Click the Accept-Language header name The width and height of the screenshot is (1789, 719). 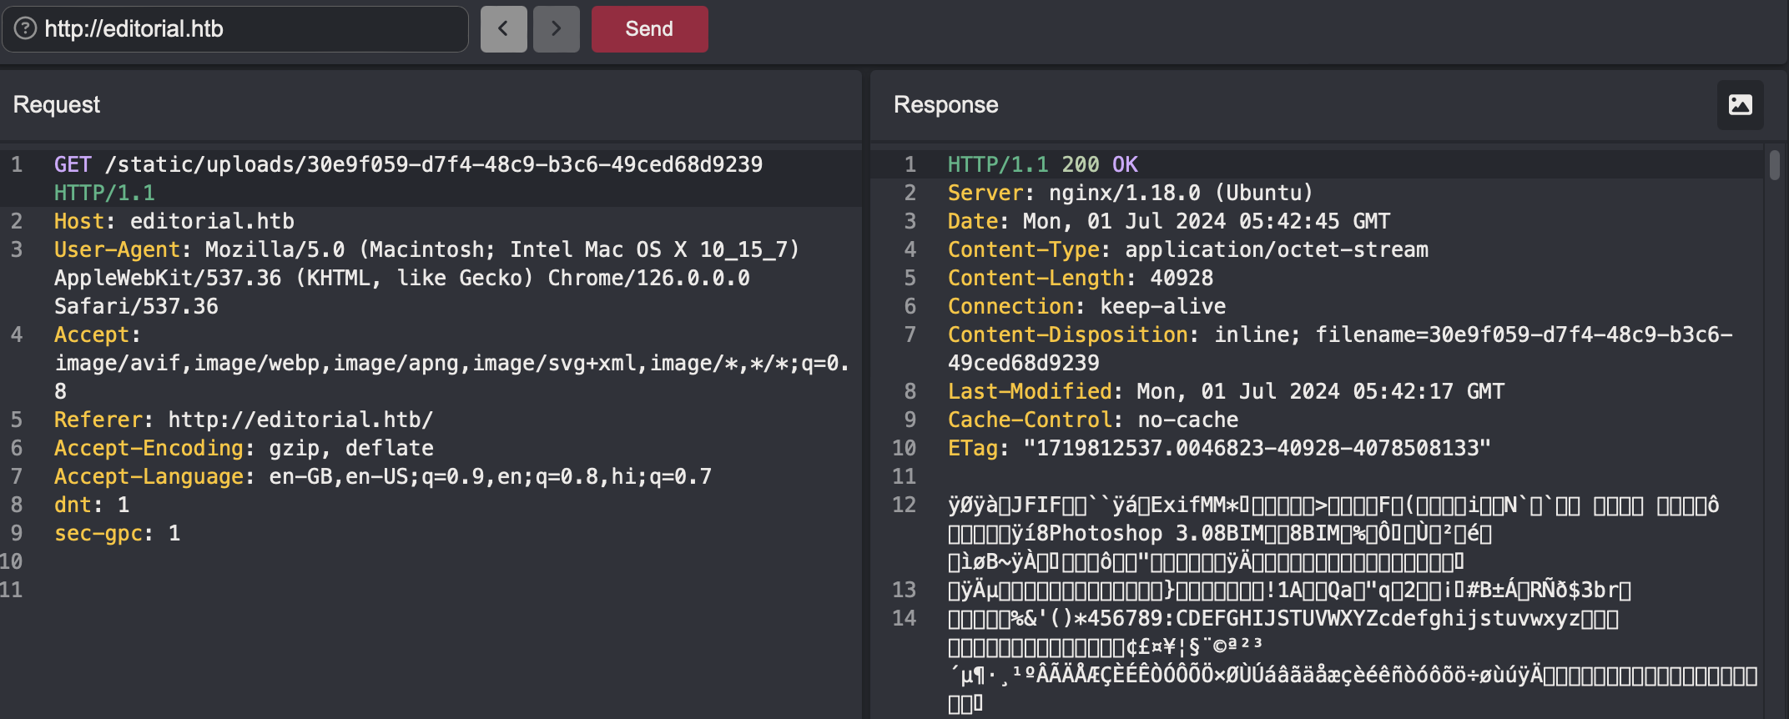coord(149,476)
